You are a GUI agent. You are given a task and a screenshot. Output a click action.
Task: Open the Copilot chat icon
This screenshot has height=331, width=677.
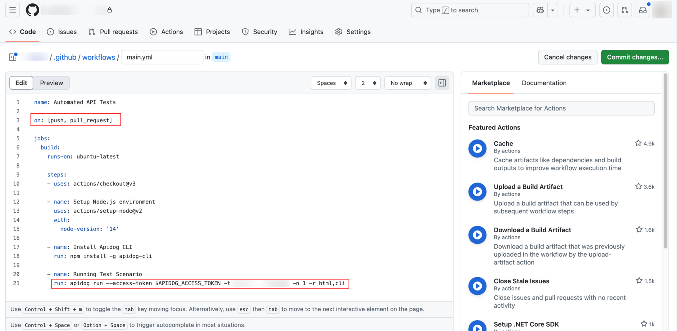(540, 10)
